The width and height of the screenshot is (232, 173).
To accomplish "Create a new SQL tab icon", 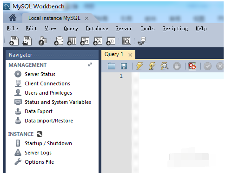I will pyautogui.click(x=14, y=41).
